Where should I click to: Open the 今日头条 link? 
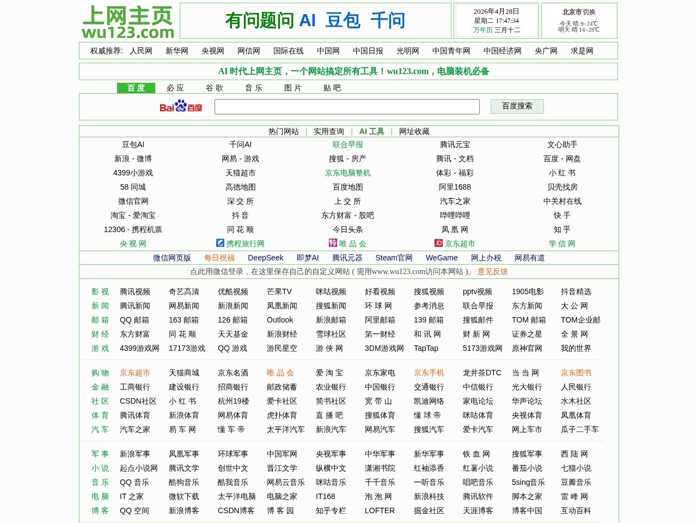(x=348, y=229)
